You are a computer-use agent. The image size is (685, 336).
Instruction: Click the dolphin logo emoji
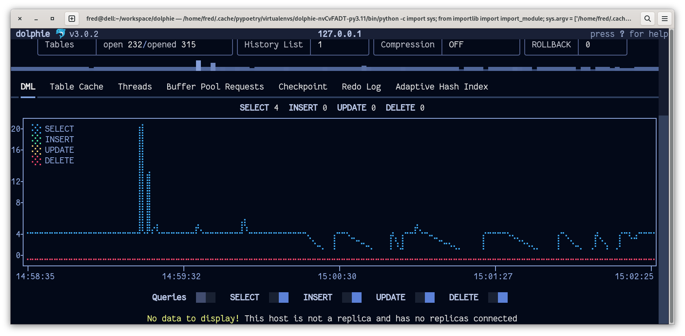coord(60,34)
